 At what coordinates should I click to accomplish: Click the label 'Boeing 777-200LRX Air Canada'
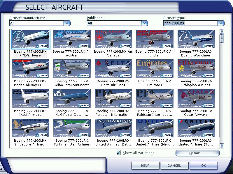pos(113,54)
